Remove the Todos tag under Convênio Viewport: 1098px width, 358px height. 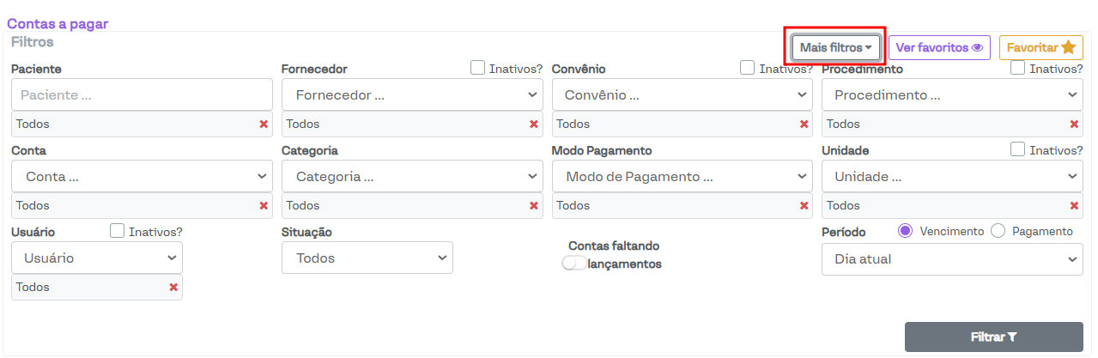click(804, 124)
